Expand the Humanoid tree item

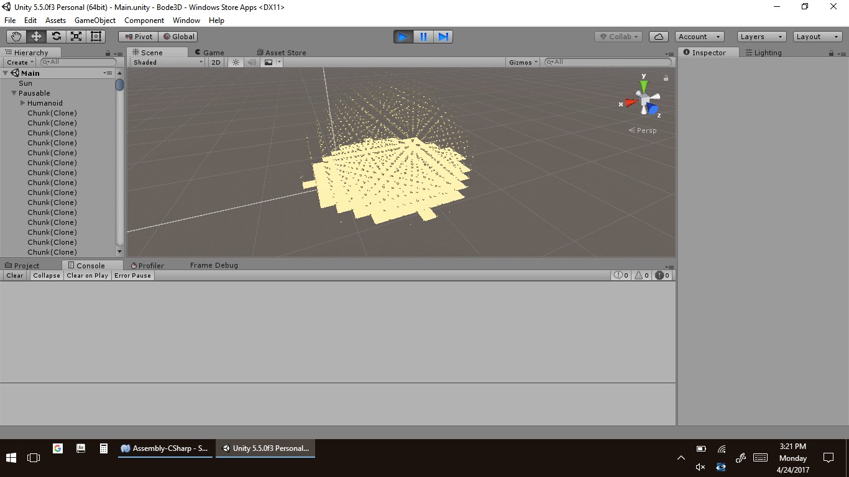coord(23,103)
